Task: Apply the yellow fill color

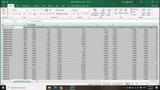Action: 30,14
